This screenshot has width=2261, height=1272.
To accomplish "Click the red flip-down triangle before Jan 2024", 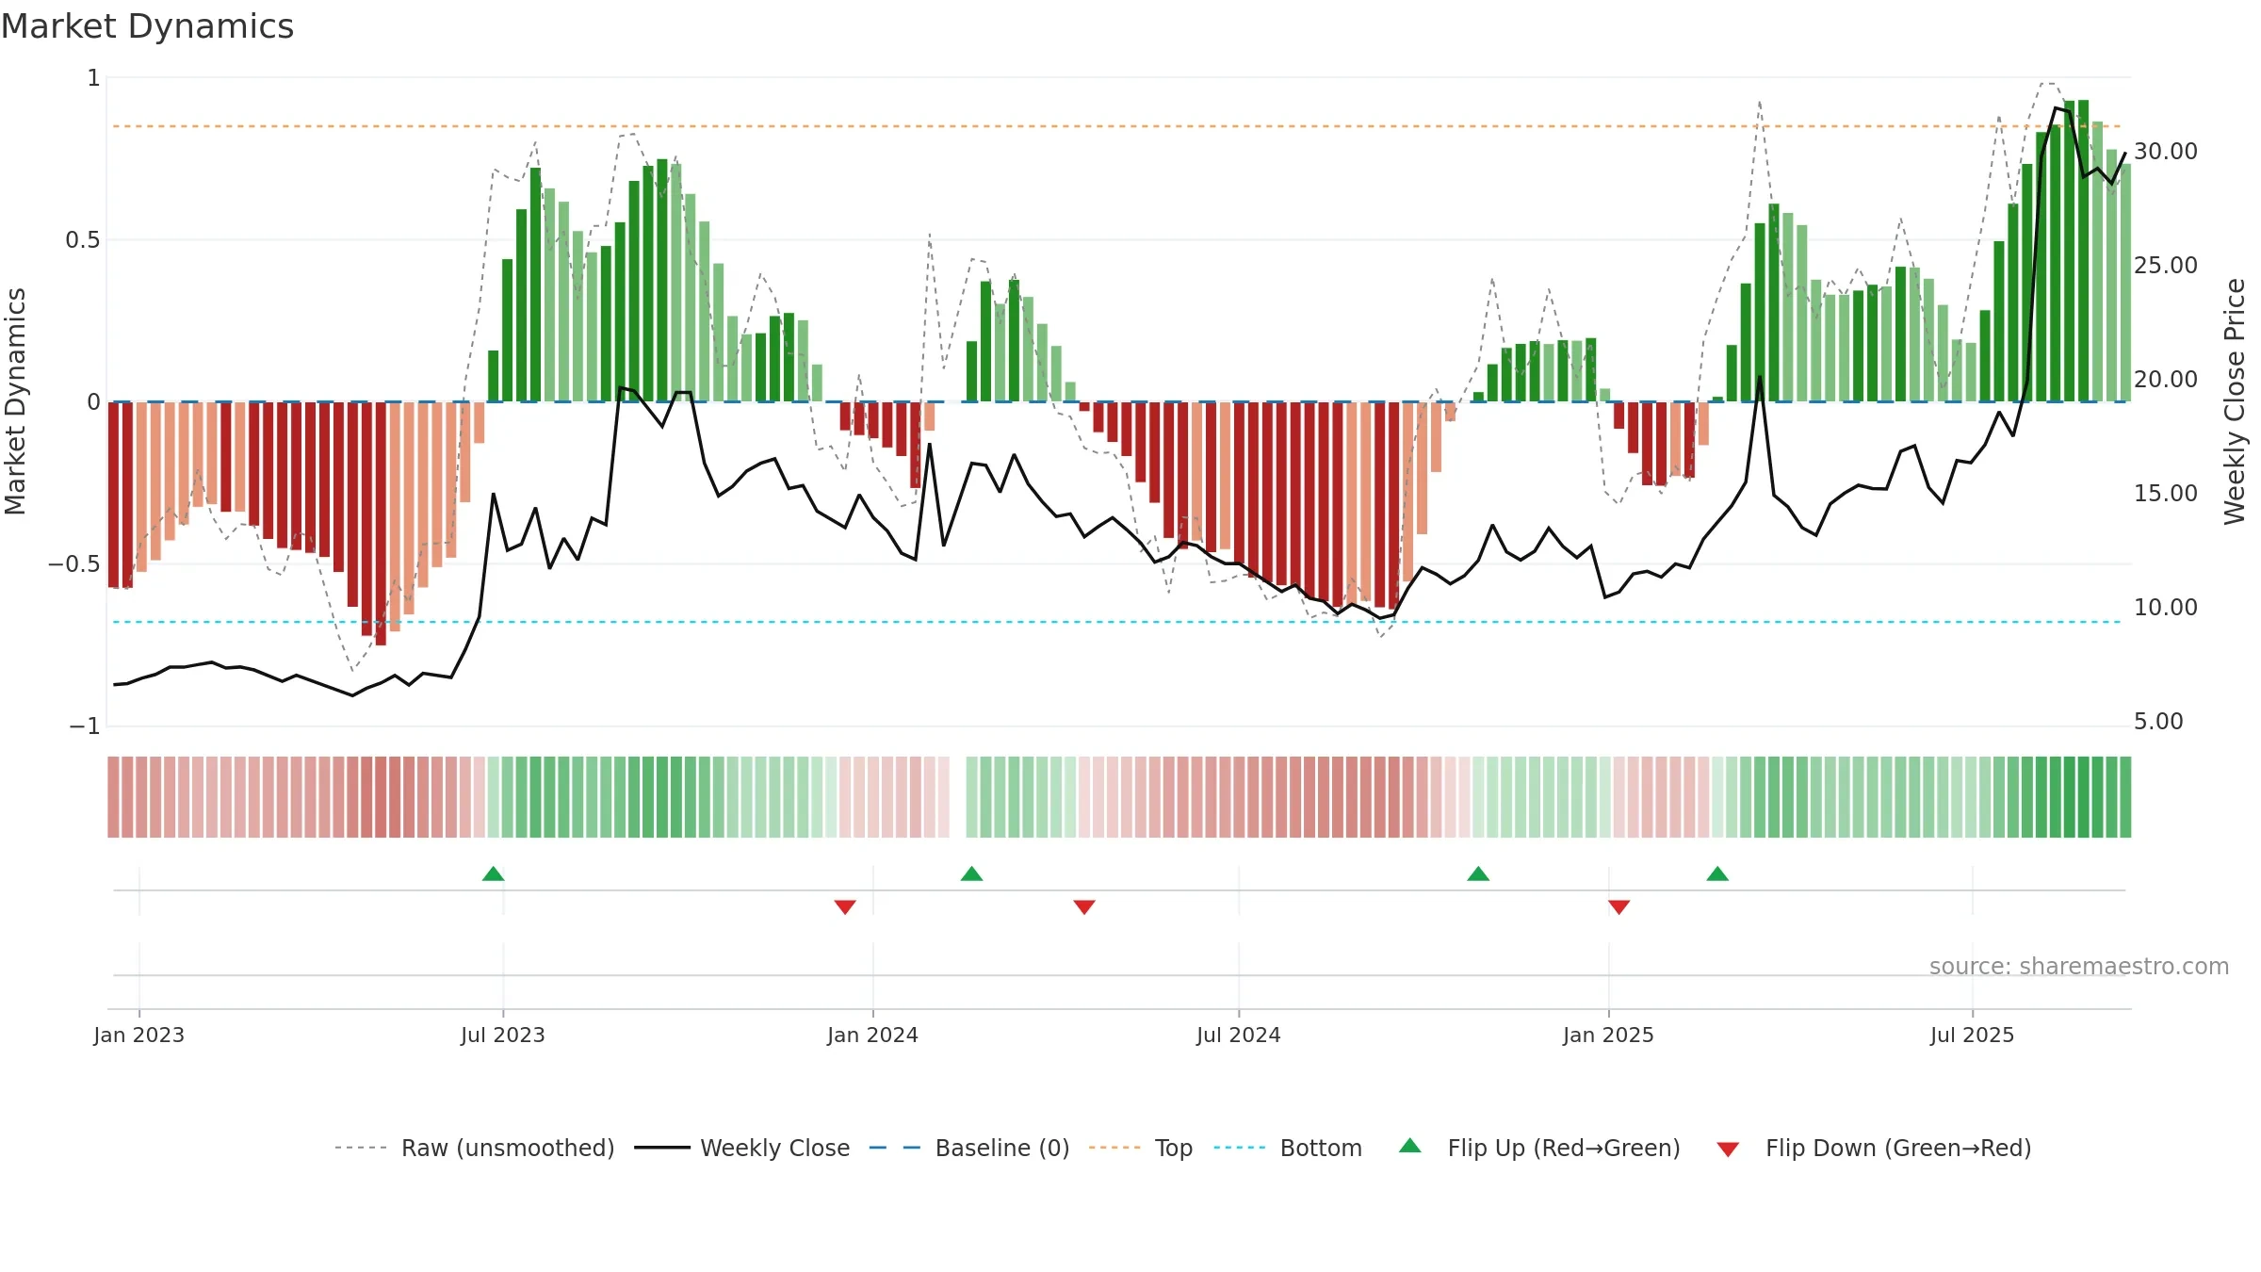I will [845, 907].
